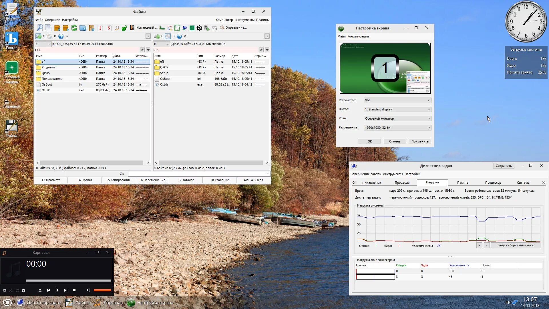The image size is (549, 309).
Task: Click Запуск сбора статистики button
Action: [x=515, y=245]
